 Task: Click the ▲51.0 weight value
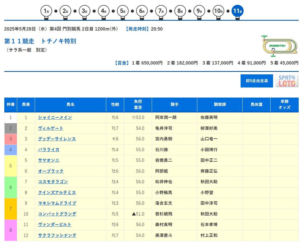click(138, 214)
